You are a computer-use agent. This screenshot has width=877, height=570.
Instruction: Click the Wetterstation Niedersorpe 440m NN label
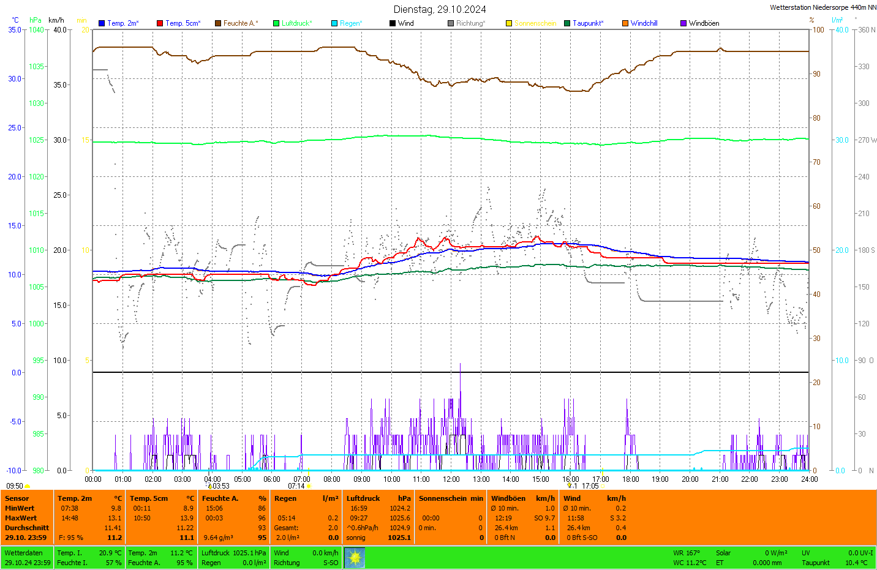point(822,7)
